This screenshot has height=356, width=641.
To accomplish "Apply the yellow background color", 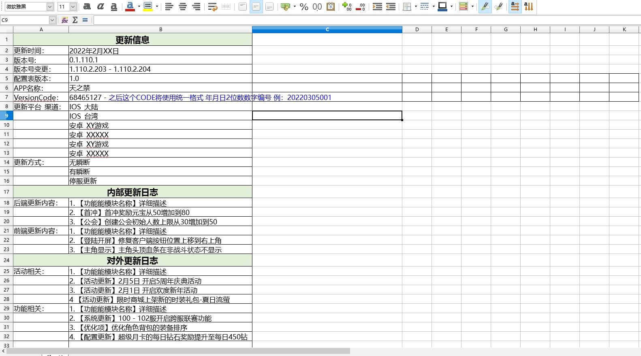I will (148, 6).
